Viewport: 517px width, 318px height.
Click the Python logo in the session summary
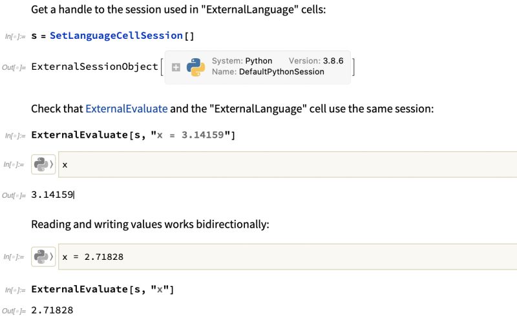195,67
